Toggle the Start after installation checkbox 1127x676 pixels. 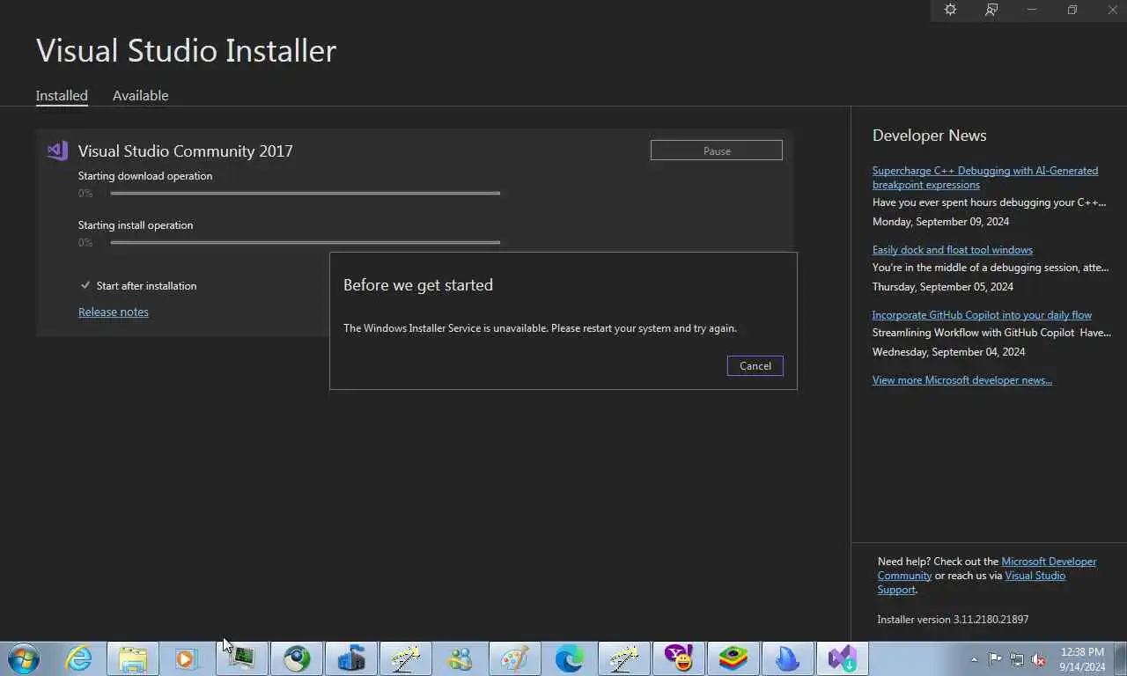coord(85,285)
